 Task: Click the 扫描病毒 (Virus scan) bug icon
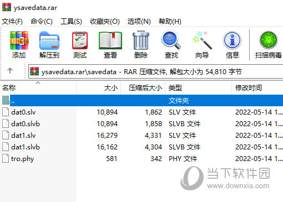coord(269,40)
